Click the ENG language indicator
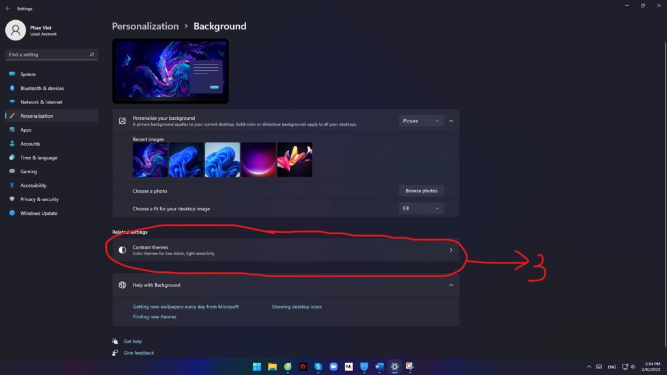Image resolution: width=667 pixels, height=375 pixels. (612, 367)
